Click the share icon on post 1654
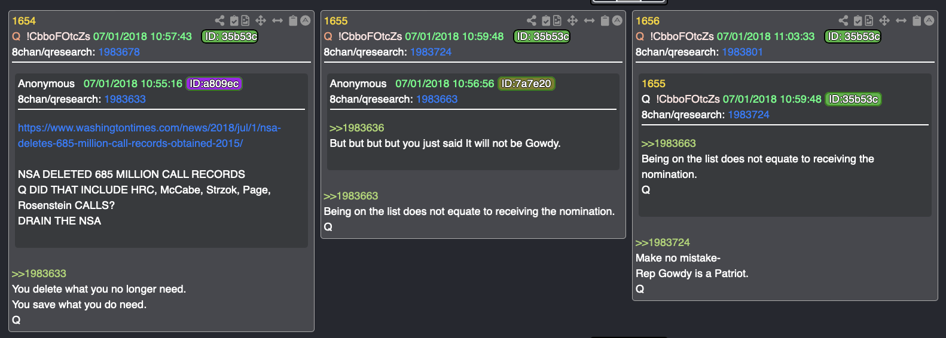Image resolution: width=946 pixels, height=338 pixels. coord(219,21)
